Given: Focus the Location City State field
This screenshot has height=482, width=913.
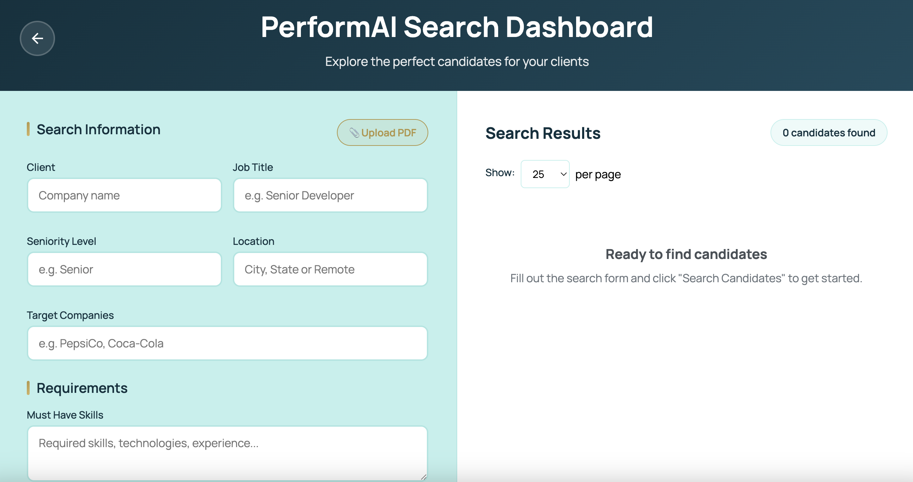Looking at the screenshot, I should 330,269.
